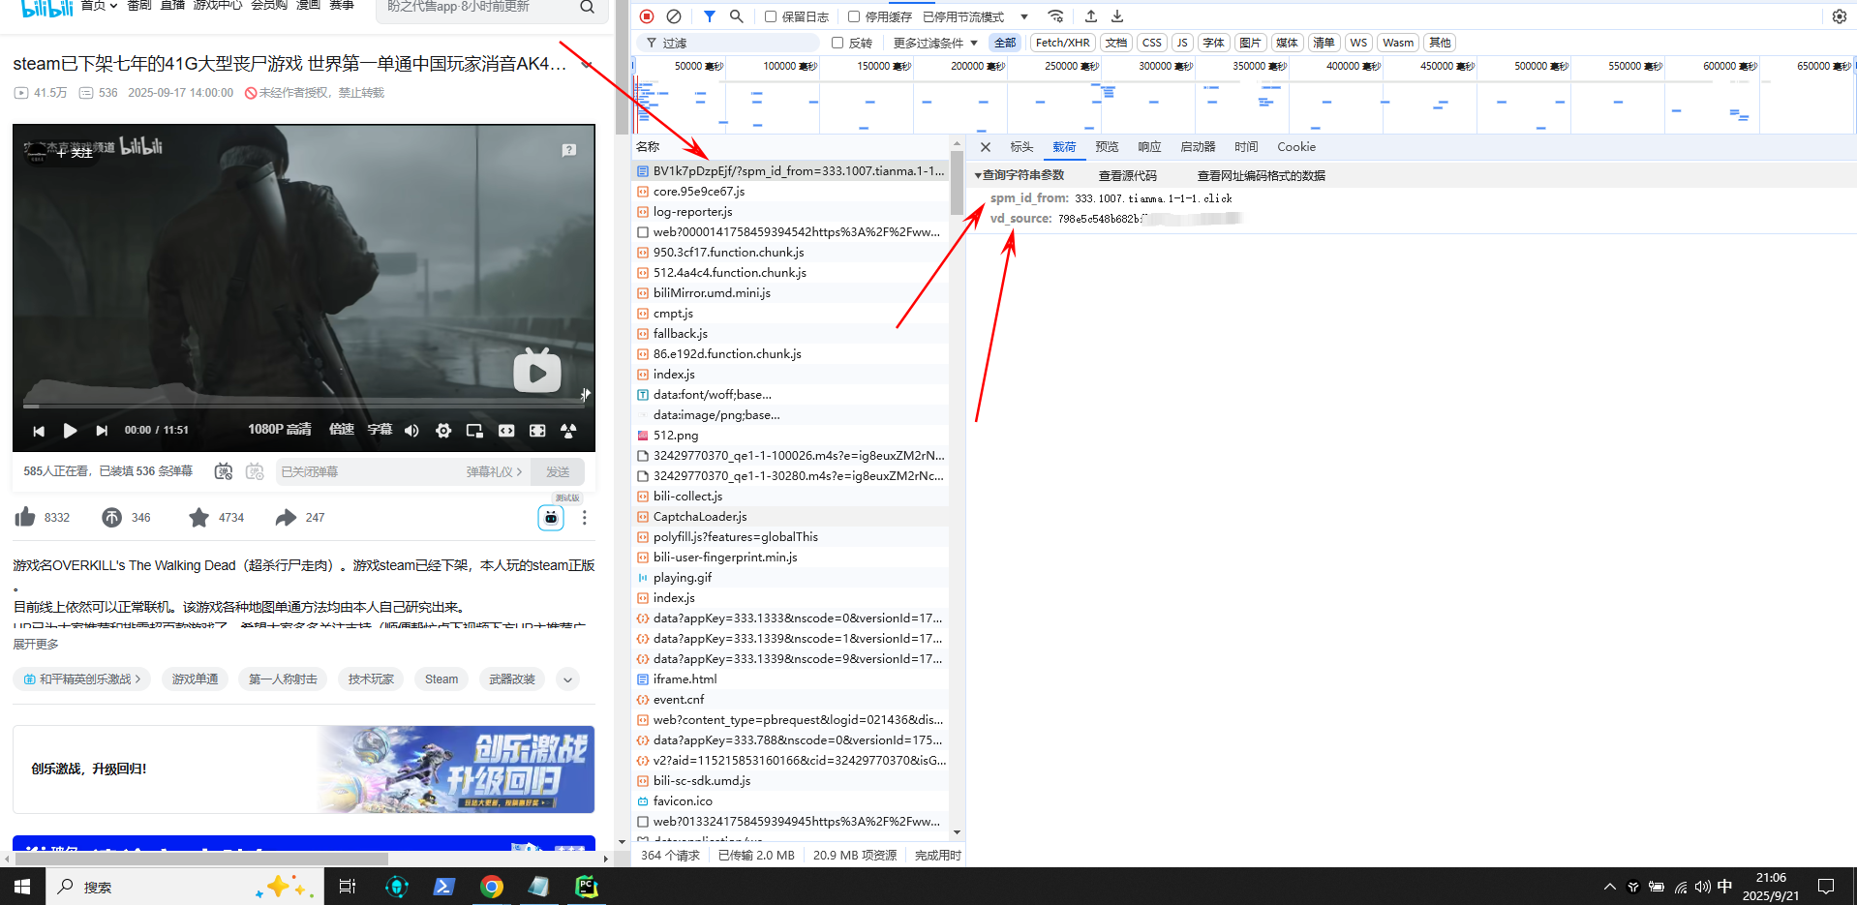
Task: Toggle widescreen player mode
Action: (506, 431)
